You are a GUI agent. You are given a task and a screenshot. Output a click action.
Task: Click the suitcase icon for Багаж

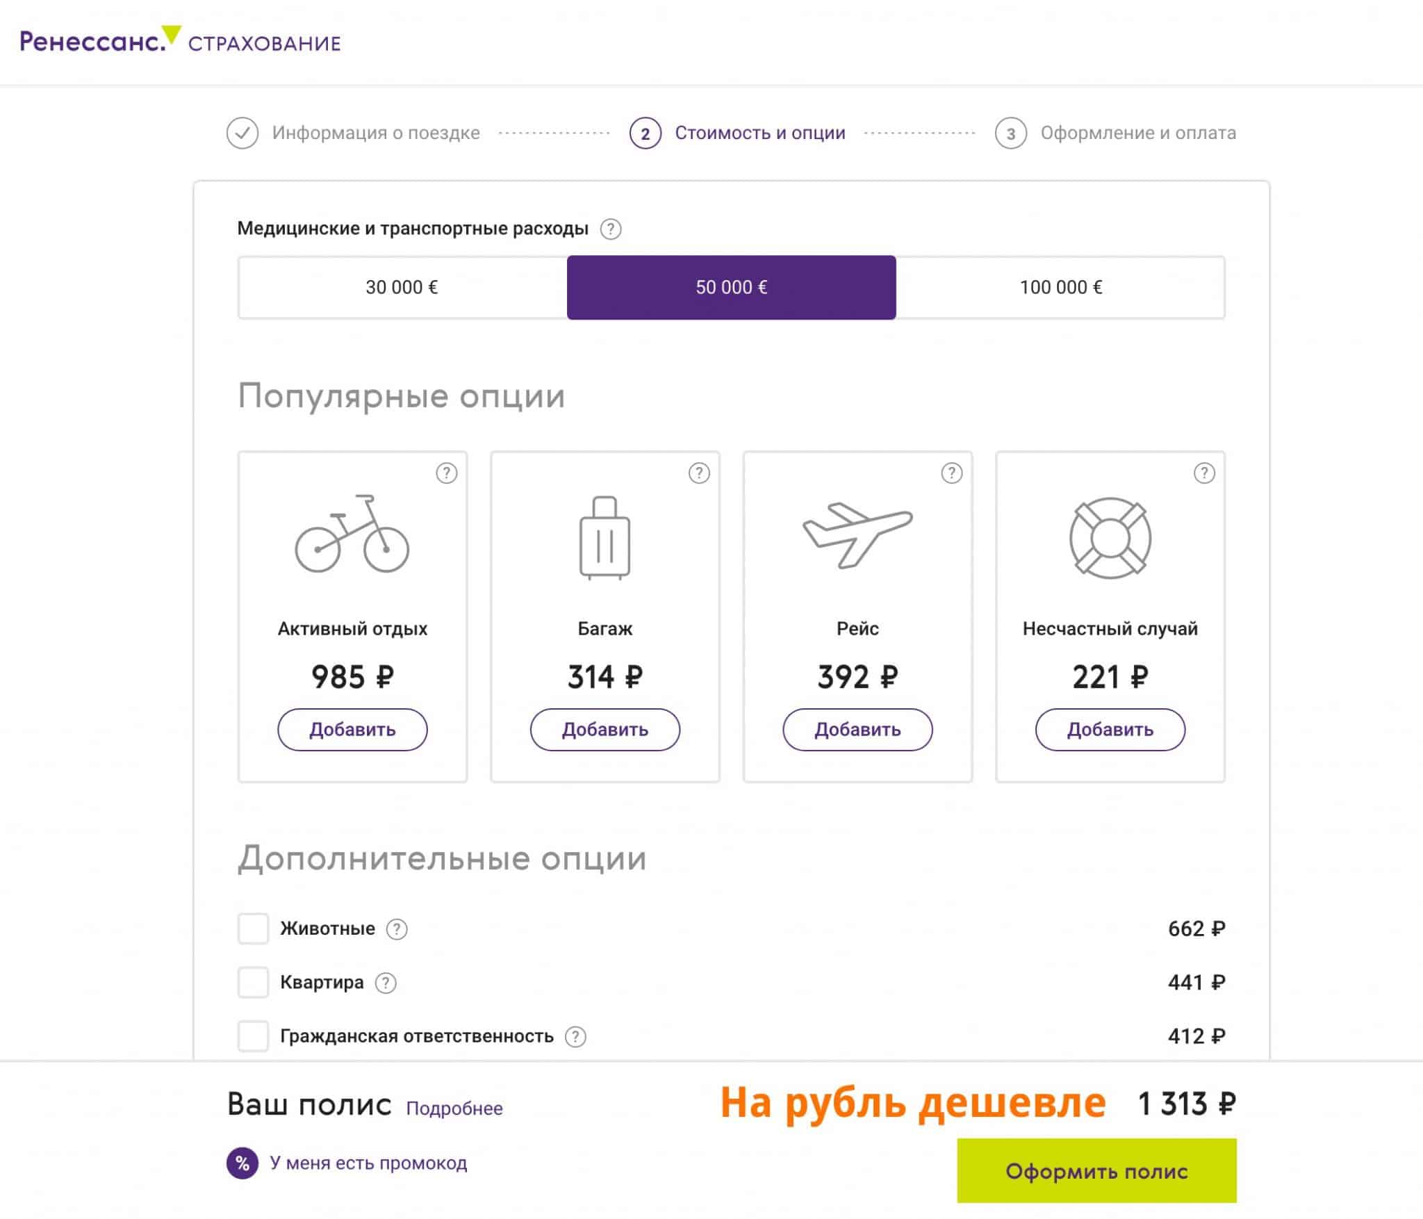pyautogui.click(x=604, y=537)
